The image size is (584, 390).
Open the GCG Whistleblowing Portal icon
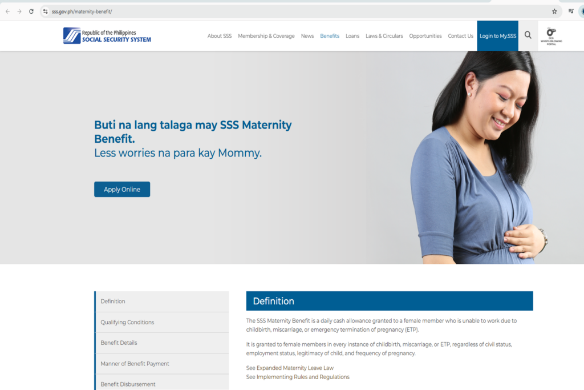pyautogui.click(x=551, y=36)
